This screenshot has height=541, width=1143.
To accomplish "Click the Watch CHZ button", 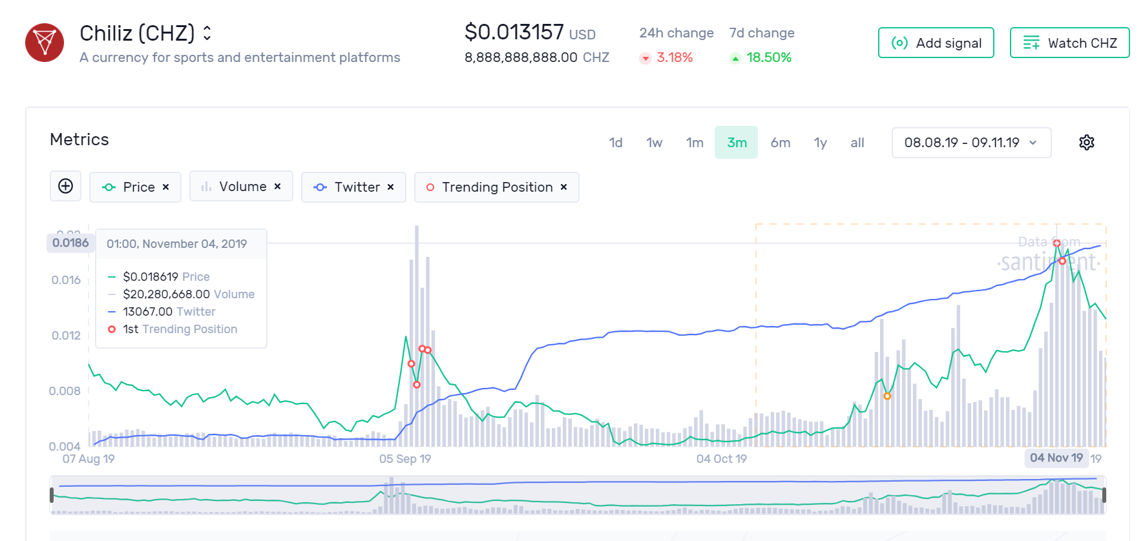I will (x=1069, y=43).
